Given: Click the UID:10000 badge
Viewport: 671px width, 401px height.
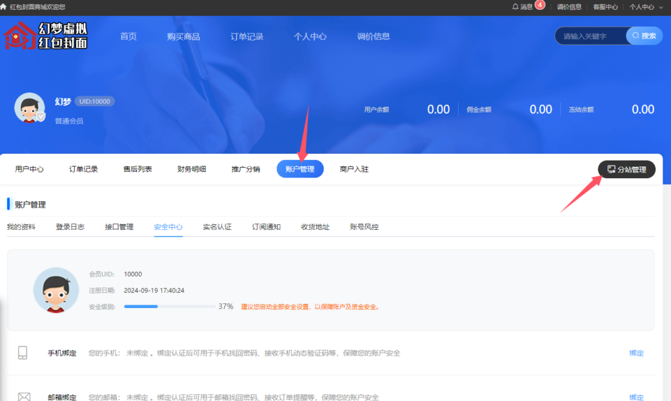Looking at the screenshot, I should tap(94, 102).
